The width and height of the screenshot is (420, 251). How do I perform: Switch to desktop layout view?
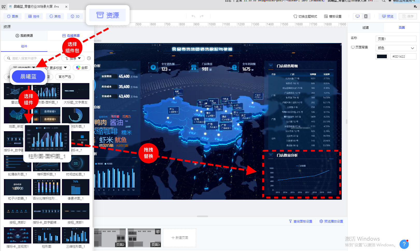coord(358,16)
